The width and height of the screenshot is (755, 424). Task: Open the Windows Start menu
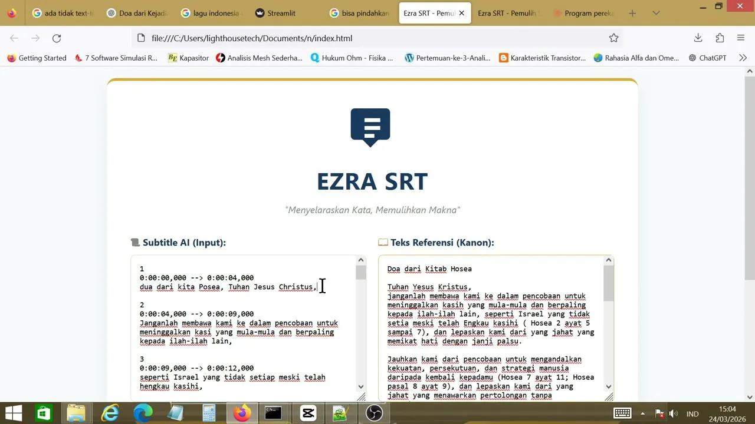pos(14,413)
